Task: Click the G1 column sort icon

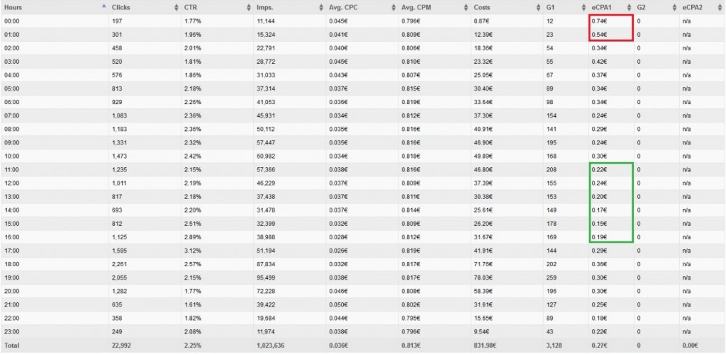Action: coord(583,8)
